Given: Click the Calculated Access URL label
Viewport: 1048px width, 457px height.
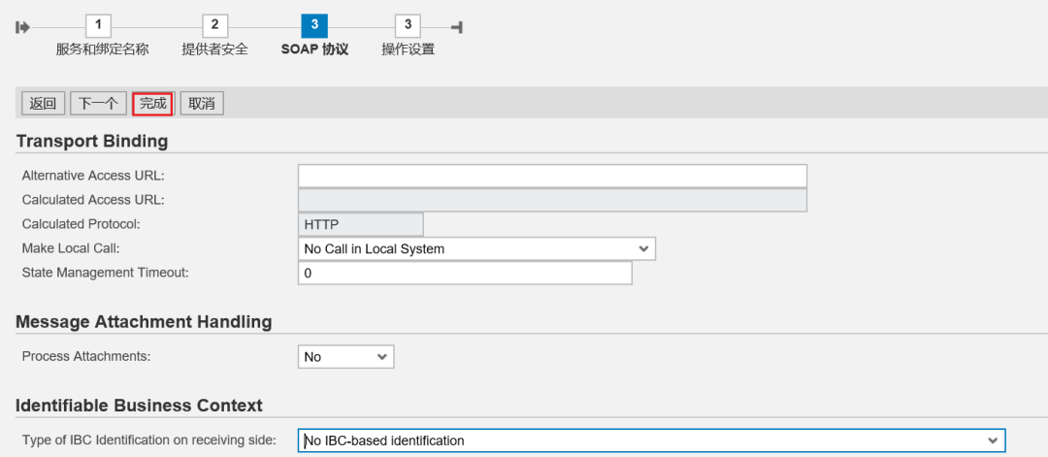Looking at the screenshot, I should (x=93, y=201).
